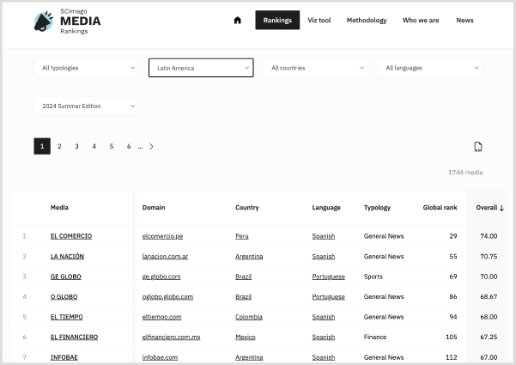The width and height of the screenshot is (516, 365).
Task: Click Finance typology in EL FINANCIERO row
Action: point(375,337)
